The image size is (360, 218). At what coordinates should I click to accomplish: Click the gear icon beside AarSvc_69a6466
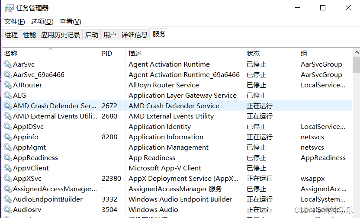pos(8,74)
